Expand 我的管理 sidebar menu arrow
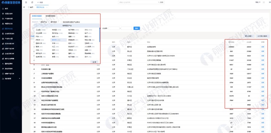This screenshot has width=271, height=133. tap(19, 78)
